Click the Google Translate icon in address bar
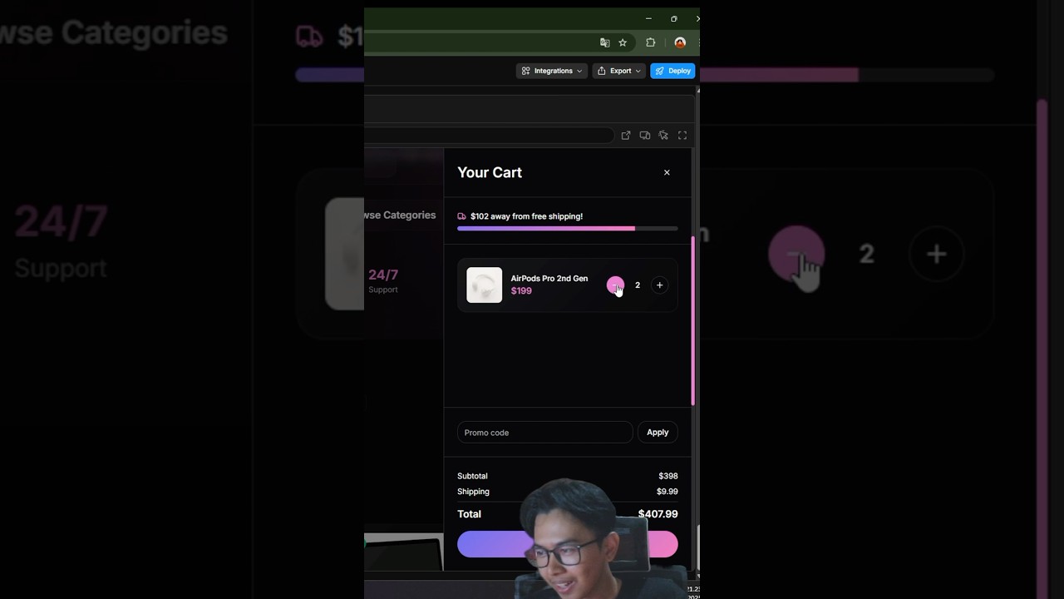The width and height of the screenshot is (1064, 599). (x=604, y=42)
